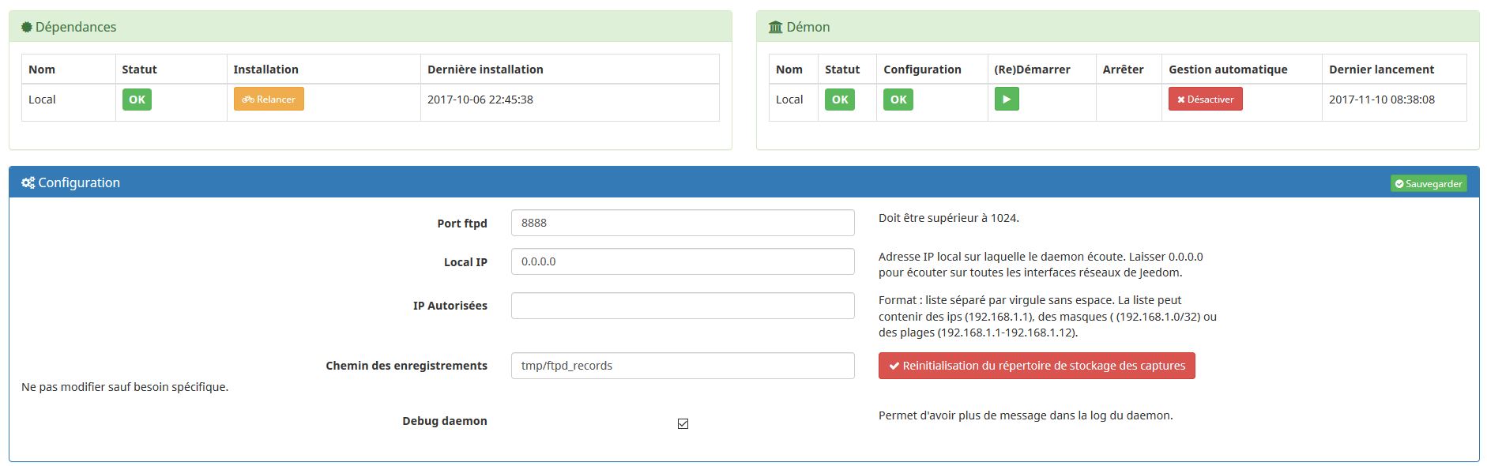Click the (Re)Démarrer column header
The image size is (1487, 466).
coord(1032,70)
